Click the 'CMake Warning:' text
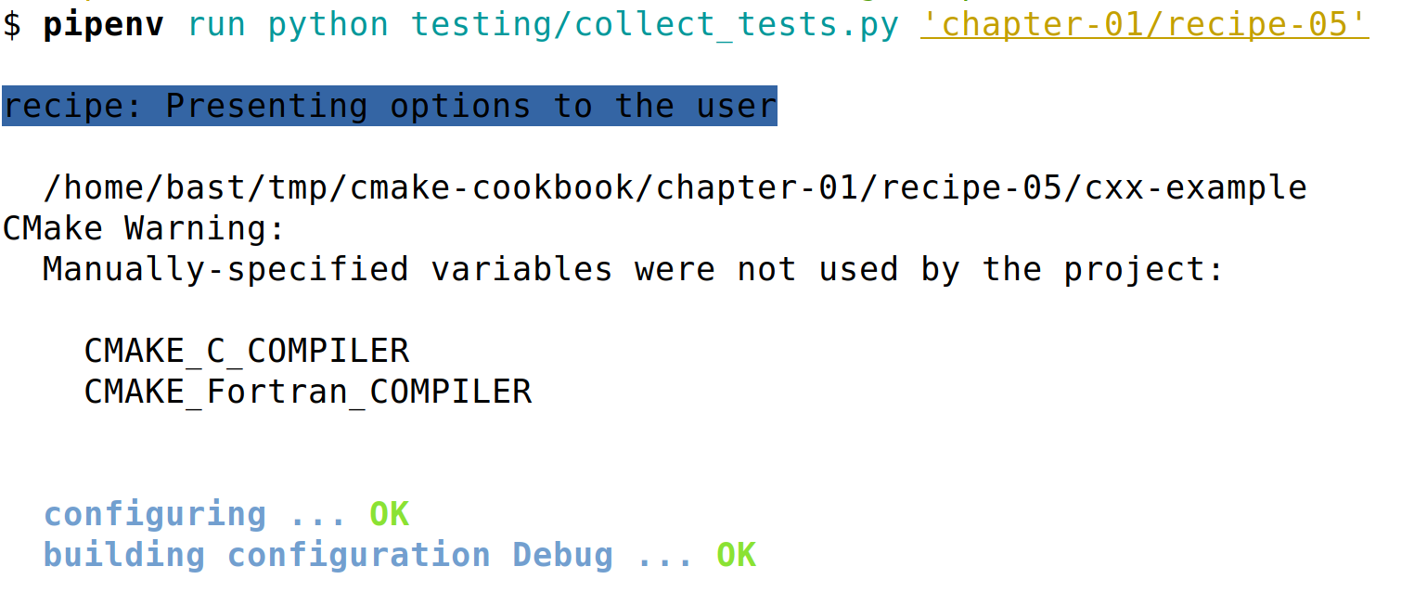1414x605 pixels. pos(144,228)
